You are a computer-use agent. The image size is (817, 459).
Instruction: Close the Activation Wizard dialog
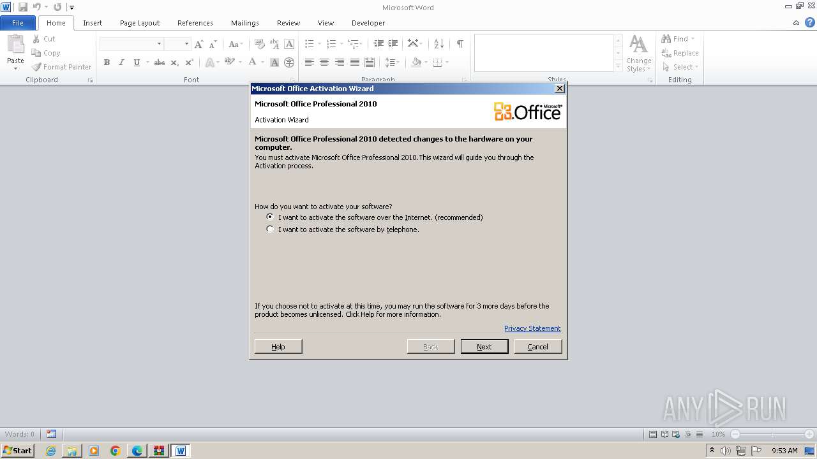pos(560,89)
